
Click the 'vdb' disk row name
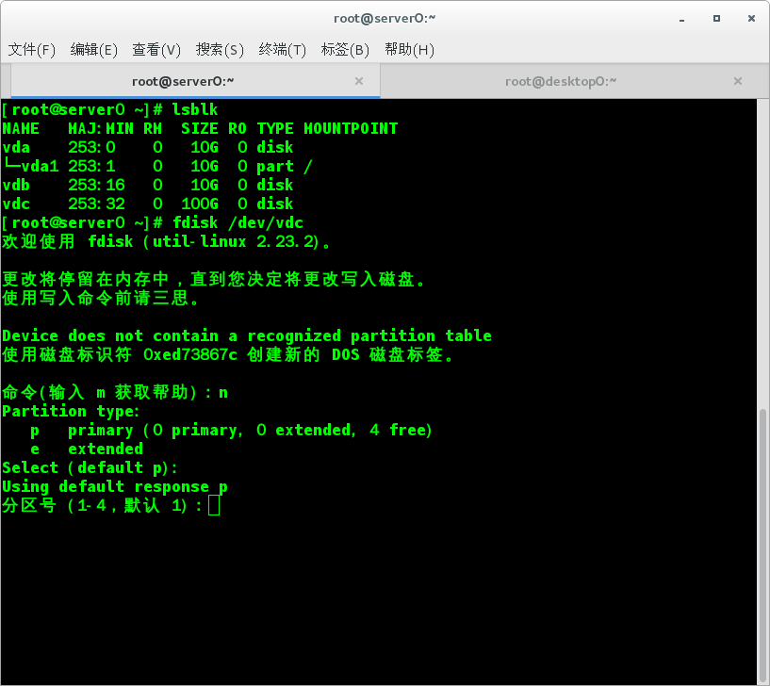point(16,185)
